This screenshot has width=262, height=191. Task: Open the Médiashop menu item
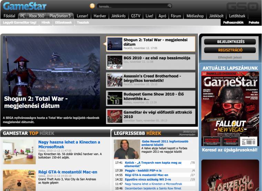pos(195,16)
